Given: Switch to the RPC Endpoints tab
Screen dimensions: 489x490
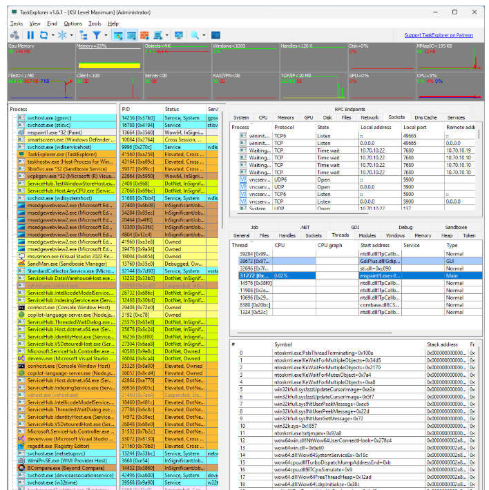Looking at the screenshot, I should 349,109.
